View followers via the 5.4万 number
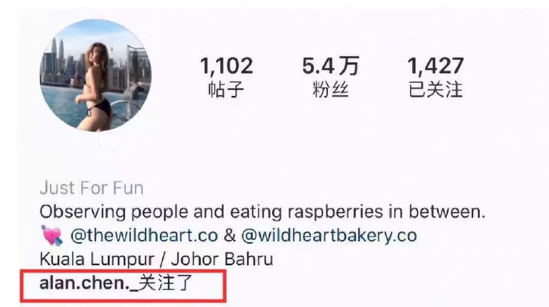Screen dimensions: 549x307 (330, 66)
